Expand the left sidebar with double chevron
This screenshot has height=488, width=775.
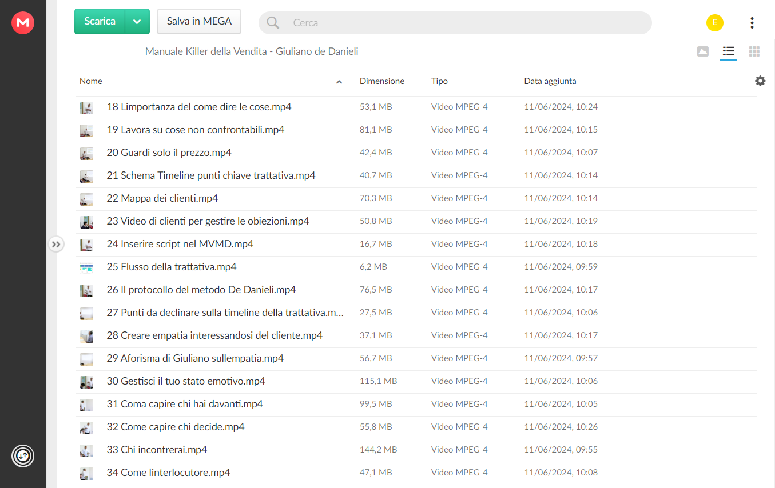tap(56, 245)
